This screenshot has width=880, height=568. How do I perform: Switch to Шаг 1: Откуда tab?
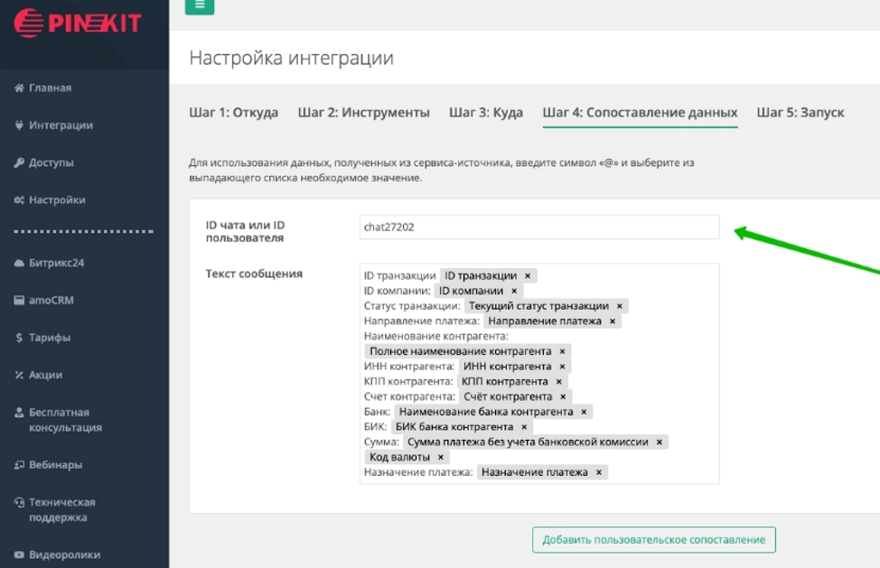click(233, 113)
